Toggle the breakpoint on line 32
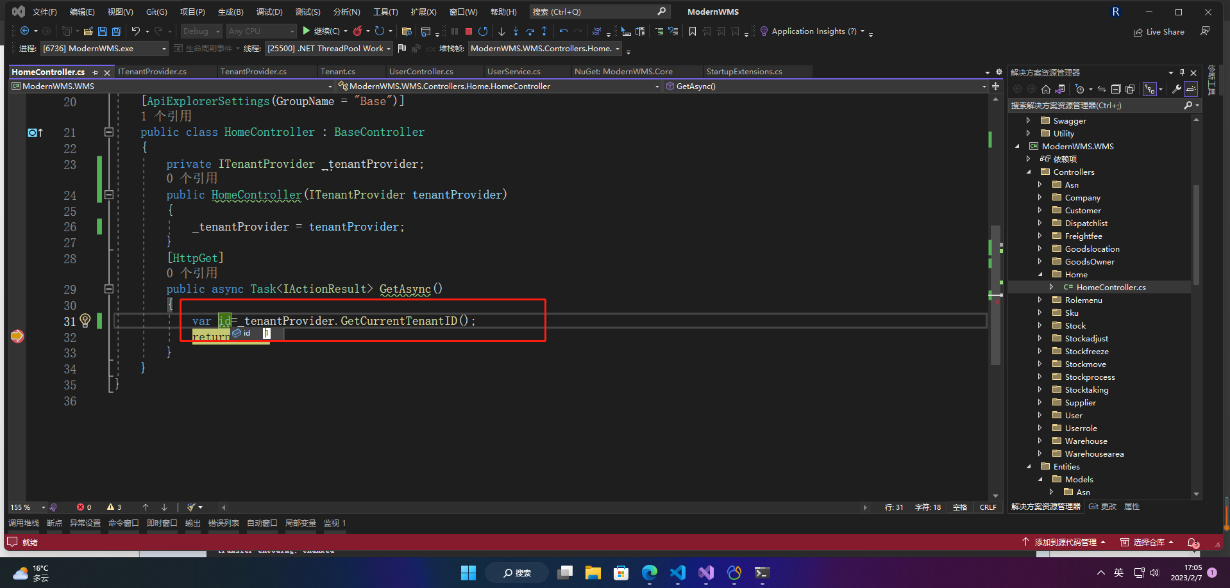Screen dimensions: 1230x588 (x=17, y=337)
